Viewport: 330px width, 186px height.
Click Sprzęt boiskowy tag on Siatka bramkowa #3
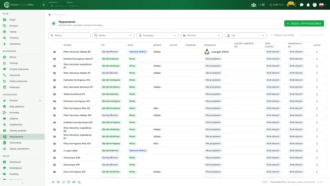click(110, 94)
